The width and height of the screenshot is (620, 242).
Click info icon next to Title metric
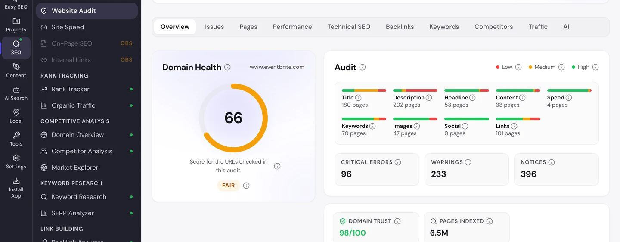358,98
